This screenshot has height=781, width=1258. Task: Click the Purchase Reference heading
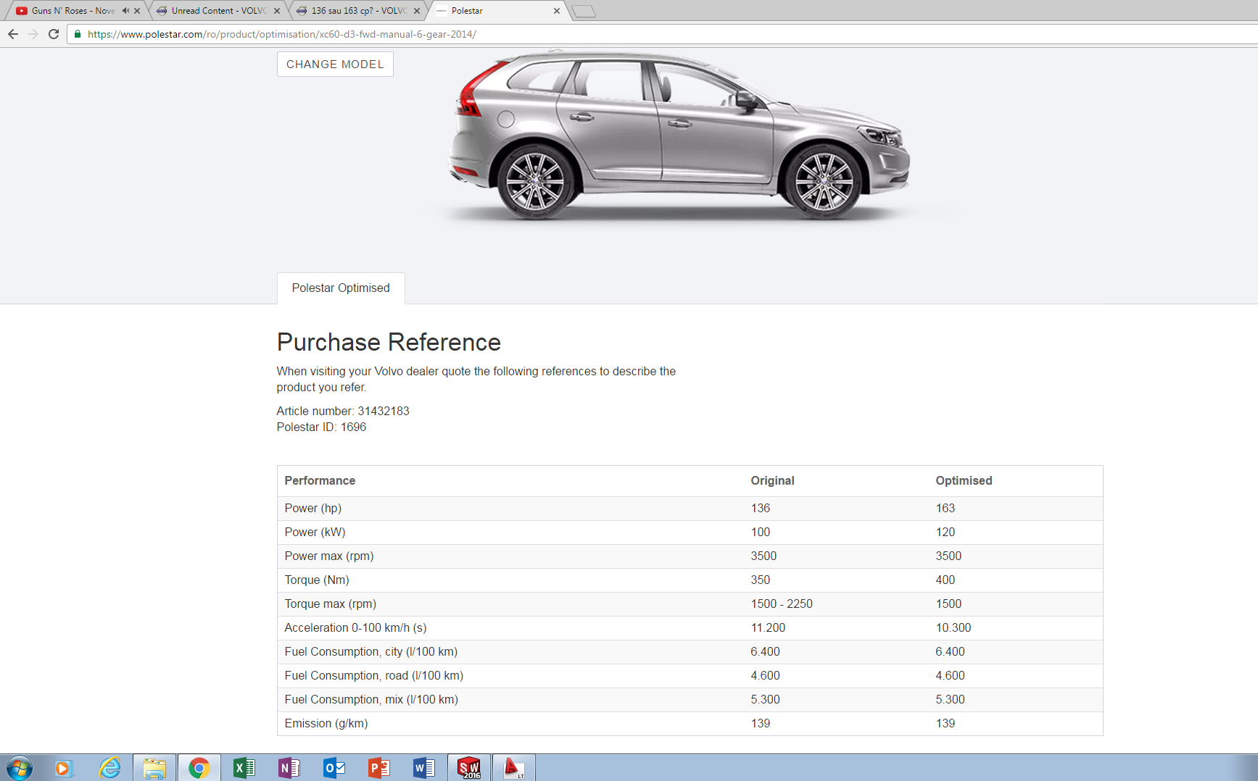(389, 342)
